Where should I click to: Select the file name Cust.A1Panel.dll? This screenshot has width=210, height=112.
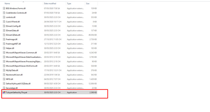pyautogui.click(x=13, y=21)
